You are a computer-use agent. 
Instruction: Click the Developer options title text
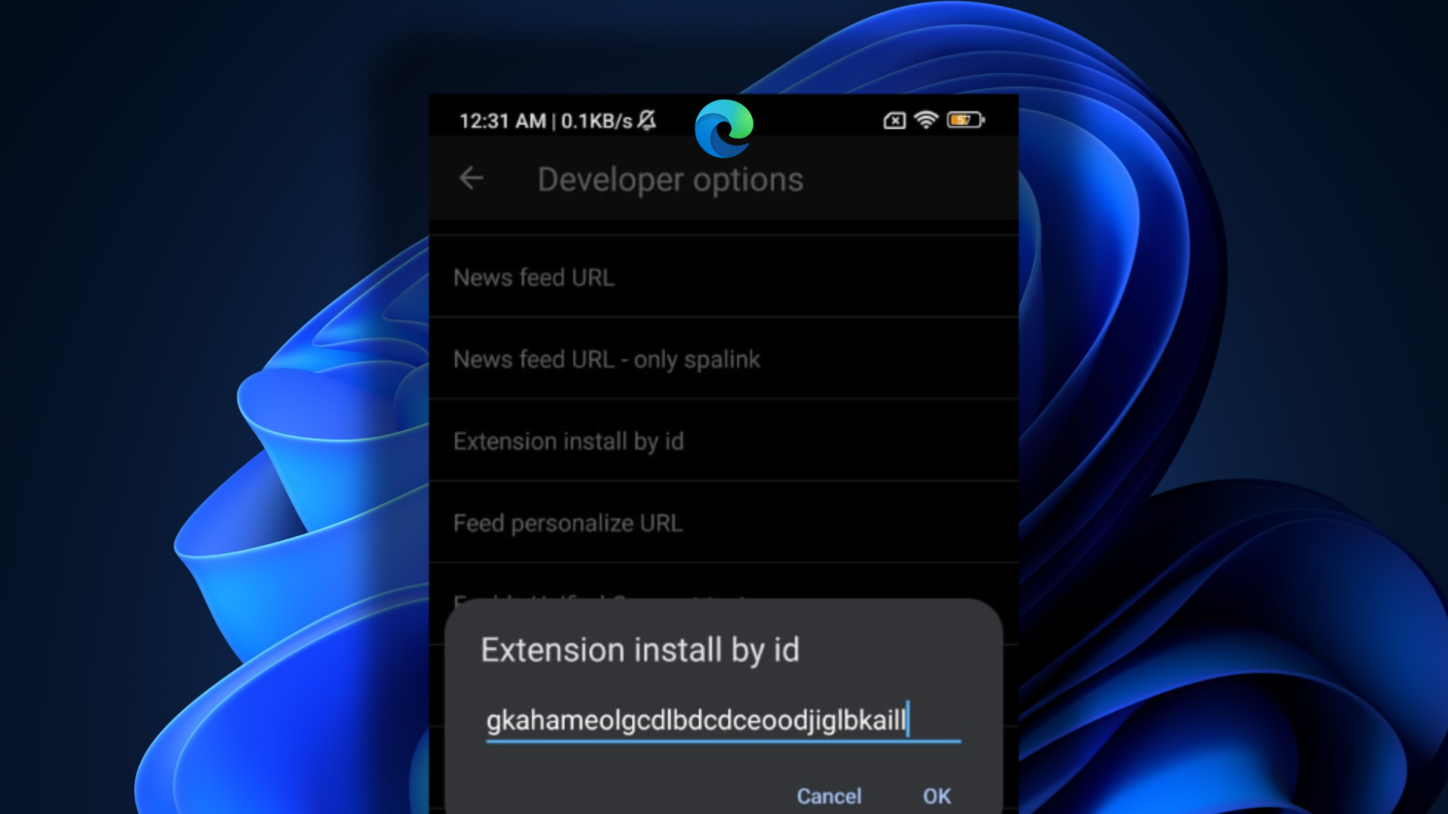pyautogui.click(x=670, y=180)
